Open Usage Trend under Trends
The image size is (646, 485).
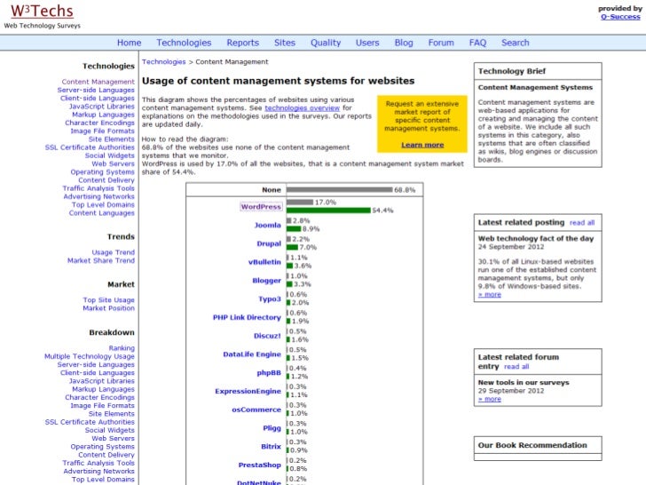point(114,252)
